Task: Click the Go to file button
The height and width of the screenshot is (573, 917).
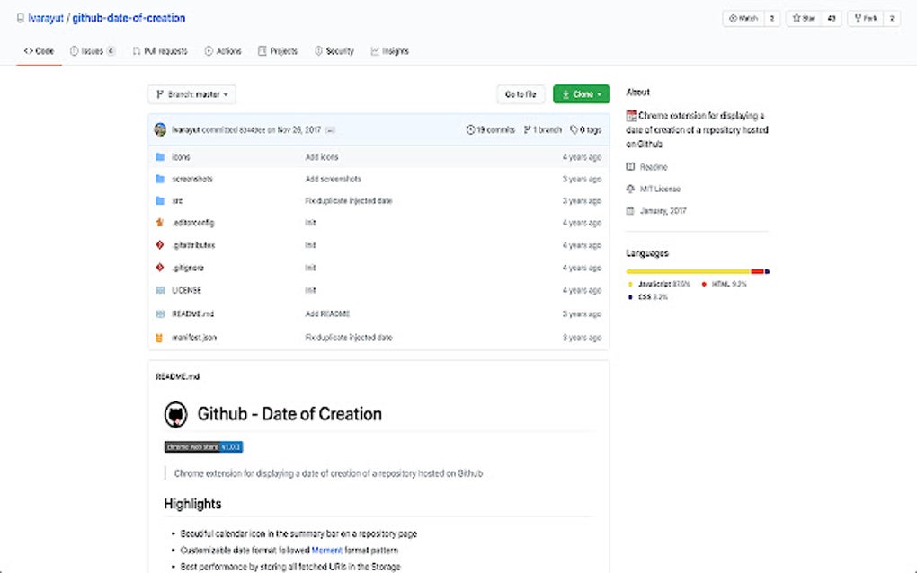Action: [521, 94]
